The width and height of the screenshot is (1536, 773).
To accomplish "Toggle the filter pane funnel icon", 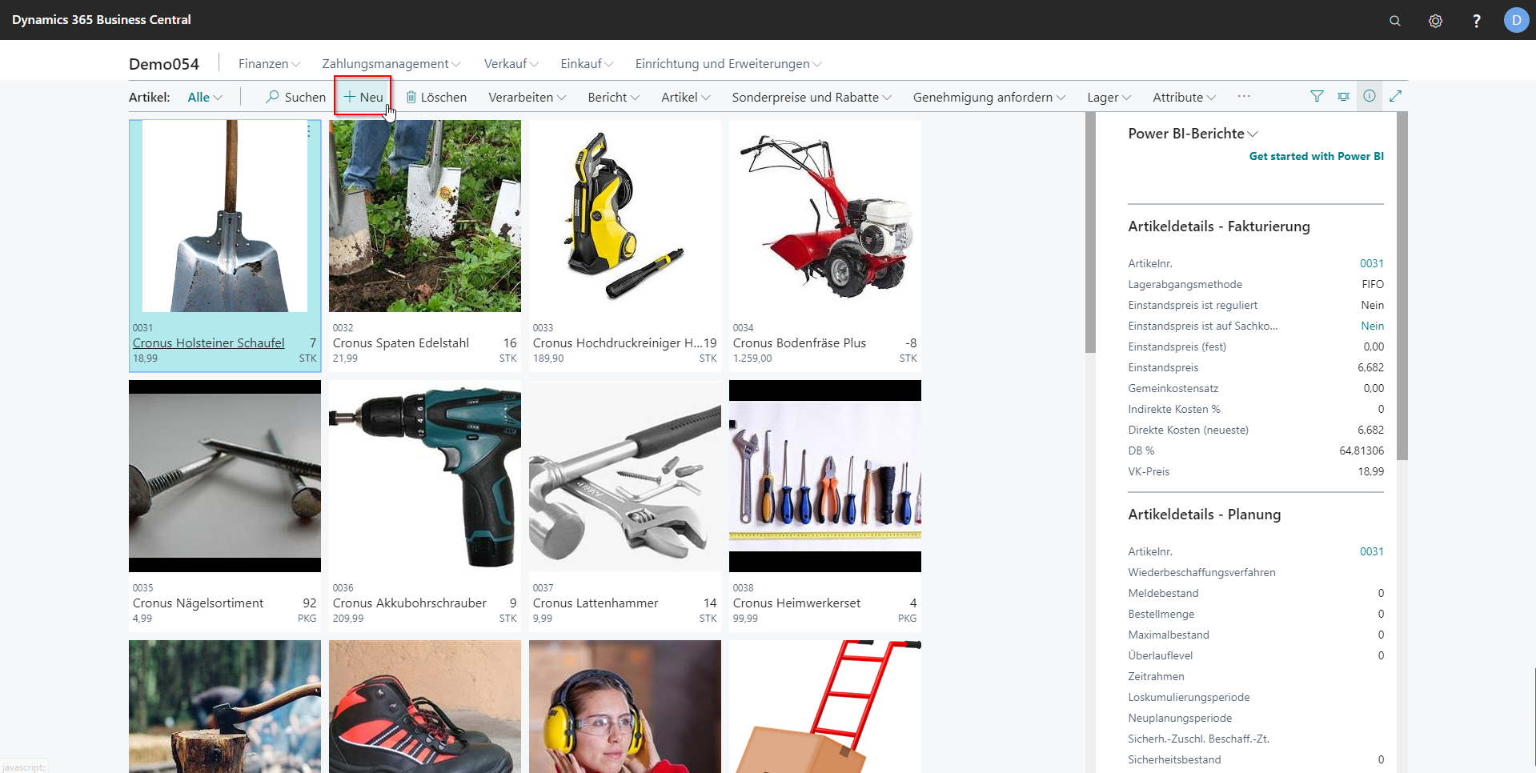I will (x=1317, y=96).
